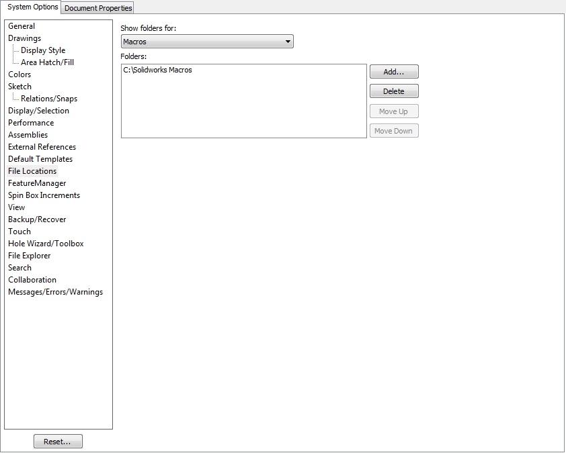Select Colors in the options tree
The height and width of the screenshot is (453, 566).
point(19,74)
